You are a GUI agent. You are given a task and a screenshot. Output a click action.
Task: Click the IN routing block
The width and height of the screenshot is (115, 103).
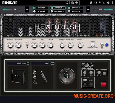[x=27, y=9]
